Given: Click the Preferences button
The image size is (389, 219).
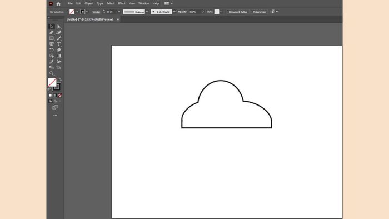Looking at the screenshot, I should coord(259,12).
